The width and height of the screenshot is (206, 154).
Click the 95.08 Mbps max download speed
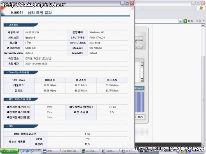point(50,85)
